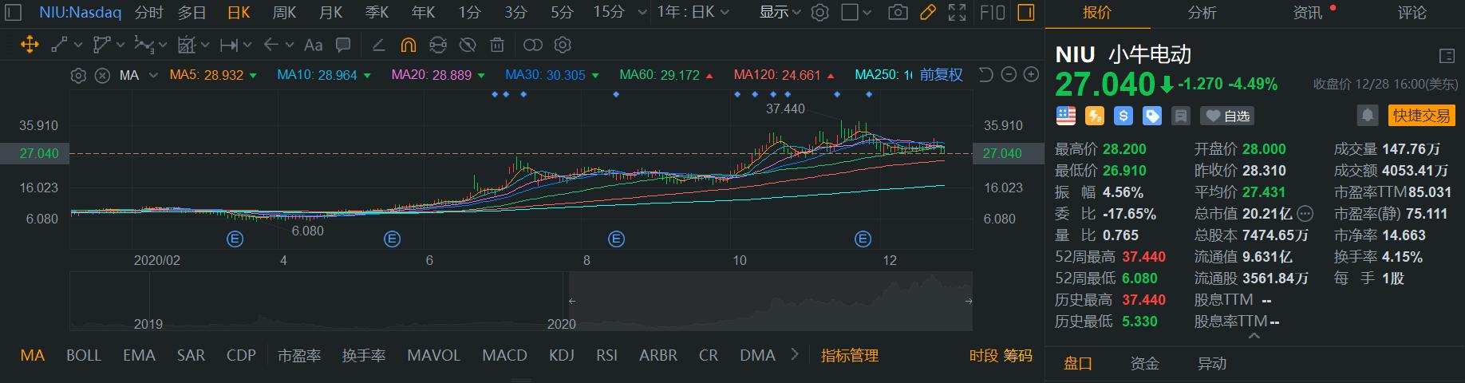Screen dimensions: 1465x383
Task: Add NIU to 自选 watchlist
Action: [1227, 116]
